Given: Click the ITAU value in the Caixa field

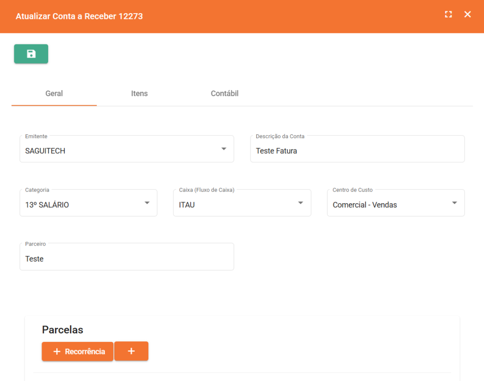Looking at the screenshot, I should coord(187,205).
